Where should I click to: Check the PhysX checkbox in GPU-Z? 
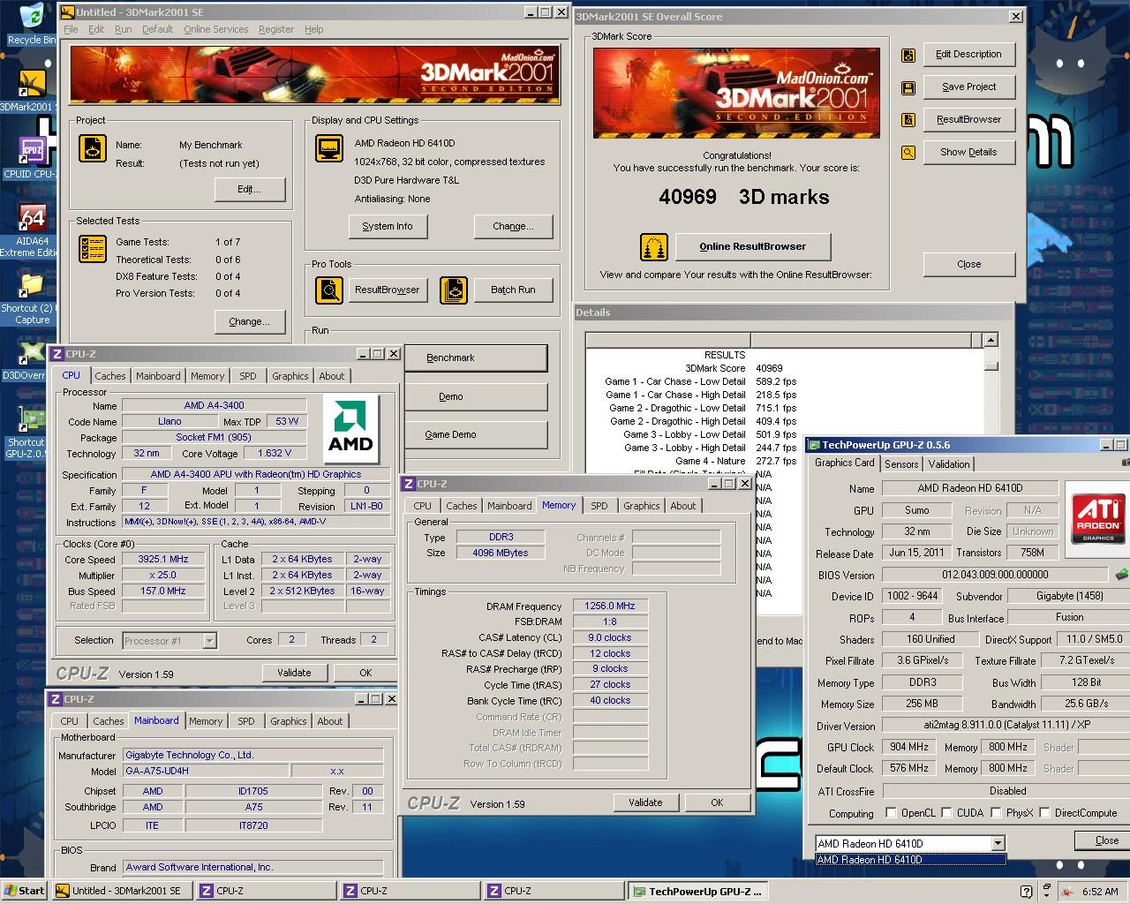996,813
